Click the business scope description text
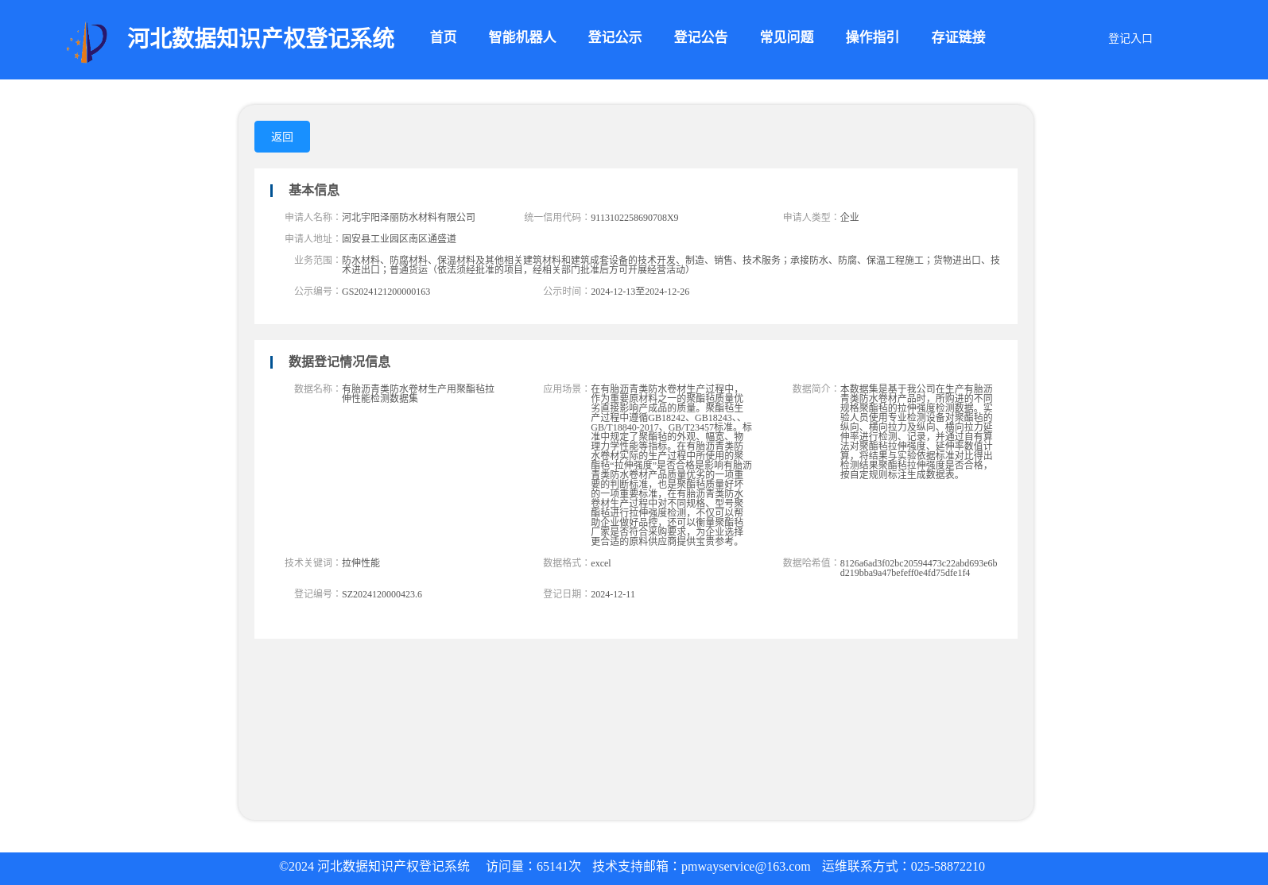 point(671,265)
